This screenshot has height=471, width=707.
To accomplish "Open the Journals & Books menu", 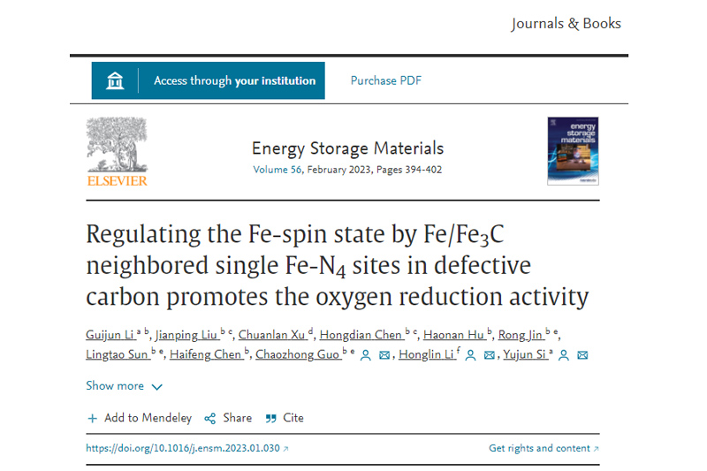I will 566,24.
